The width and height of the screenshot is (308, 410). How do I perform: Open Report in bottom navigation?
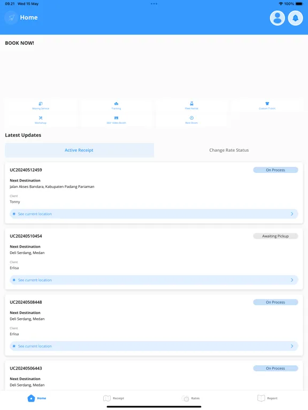[x=267, y=398]
